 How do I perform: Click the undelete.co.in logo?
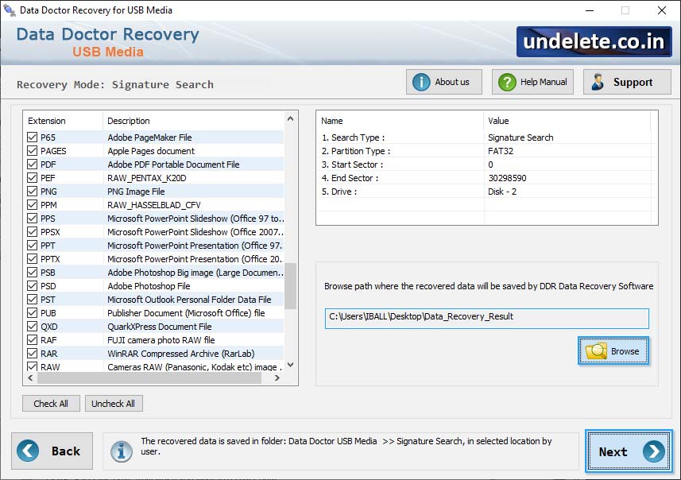pos(593,42)
